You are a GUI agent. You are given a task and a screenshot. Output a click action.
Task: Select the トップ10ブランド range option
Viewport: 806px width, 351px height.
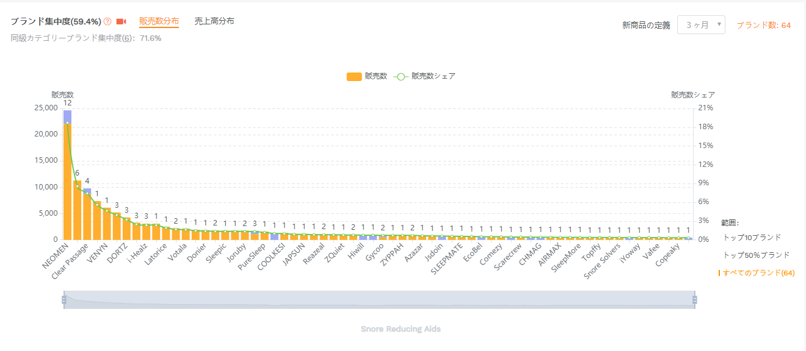coord(752,237)
